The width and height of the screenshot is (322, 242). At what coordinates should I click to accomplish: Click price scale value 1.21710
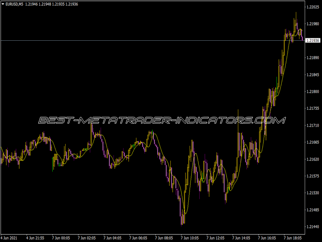point(313,125)
